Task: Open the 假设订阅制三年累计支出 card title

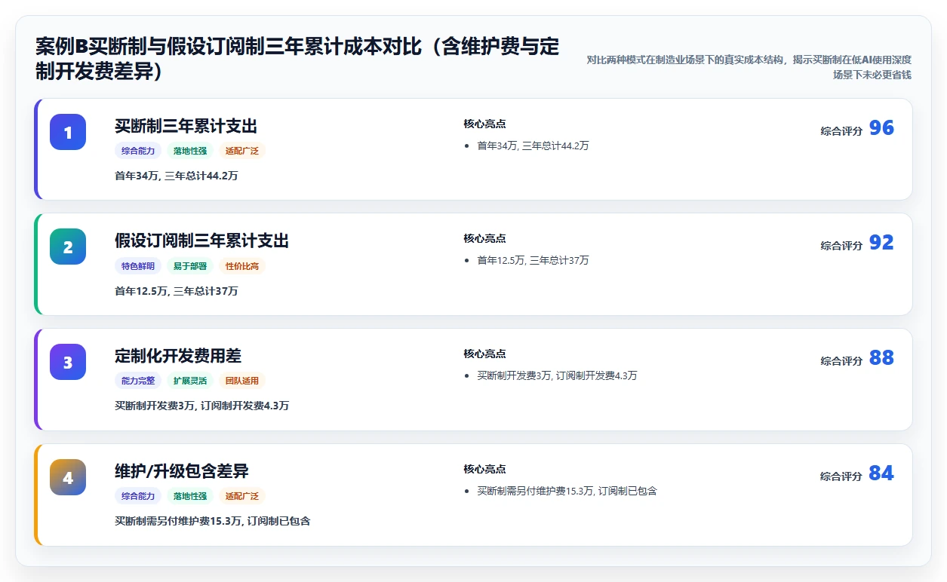Action: click(201, 241)
